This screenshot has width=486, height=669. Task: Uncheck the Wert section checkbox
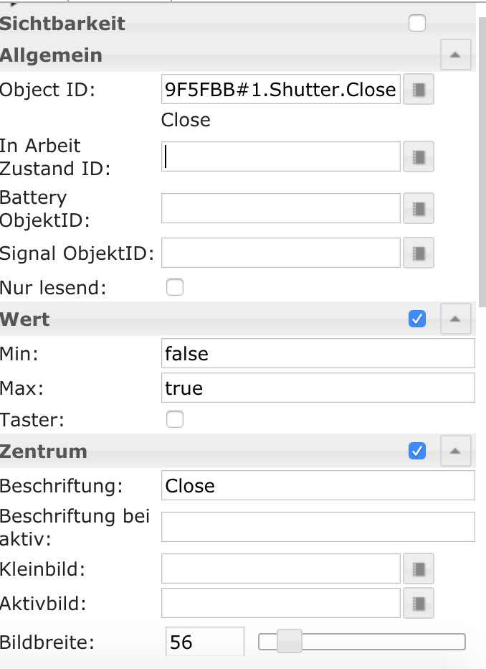click(x=417, y=319)
